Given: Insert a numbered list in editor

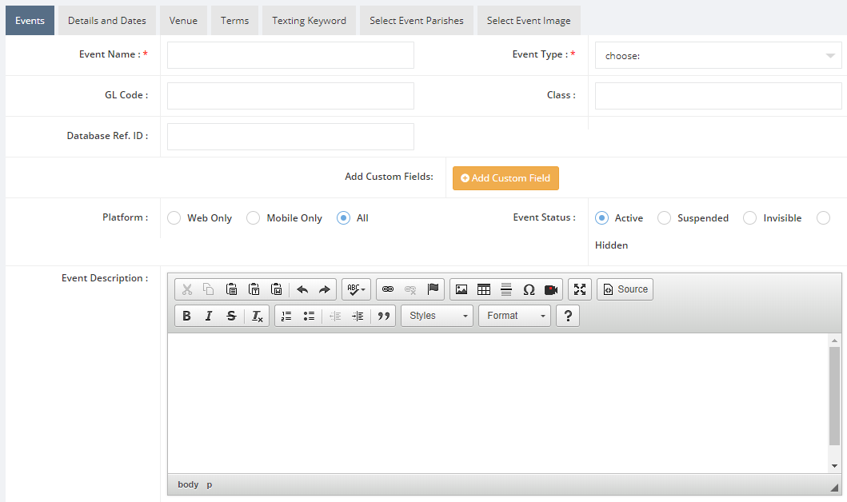Looking at the screenshot, I should pyautogui.click(x=286, y=316).
